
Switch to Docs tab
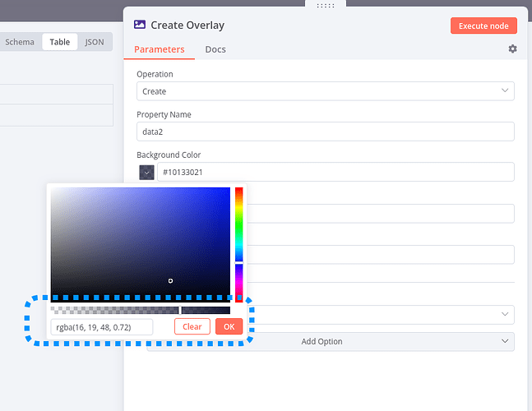pos(215,49)
